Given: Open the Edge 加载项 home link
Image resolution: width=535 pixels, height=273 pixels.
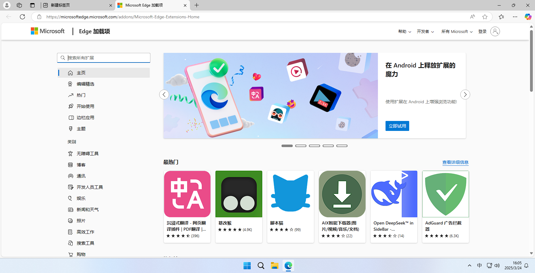Looking at the screenshot, I should [94, 31].
